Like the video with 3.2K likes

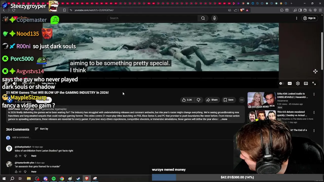point(187,100)
